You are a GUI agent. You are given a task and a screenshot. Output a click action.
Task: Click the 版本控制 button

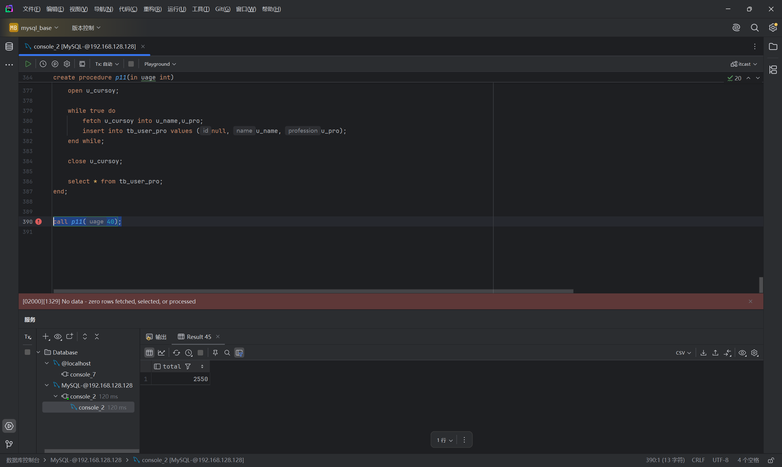[x=86, y=28]
